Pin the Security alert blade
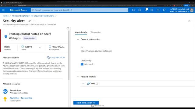The height and width of the screenshot is (109, 195). (30, 21)
